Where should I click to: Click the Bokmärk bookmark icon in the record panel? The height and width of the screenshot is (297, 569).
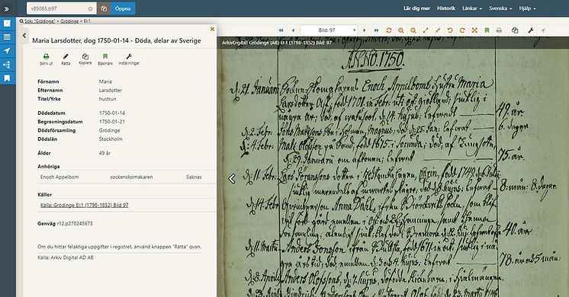coord(105,59)
